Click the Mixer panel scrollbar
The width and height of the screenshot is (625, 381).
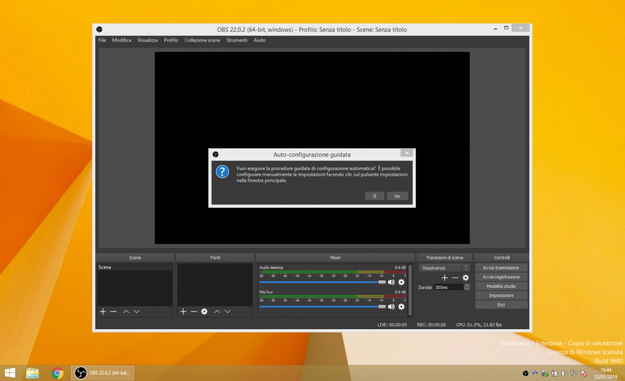[410, 291]
